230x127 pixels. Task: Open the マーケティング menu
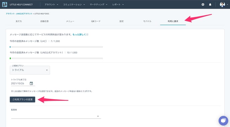click(x=98, y=4)
